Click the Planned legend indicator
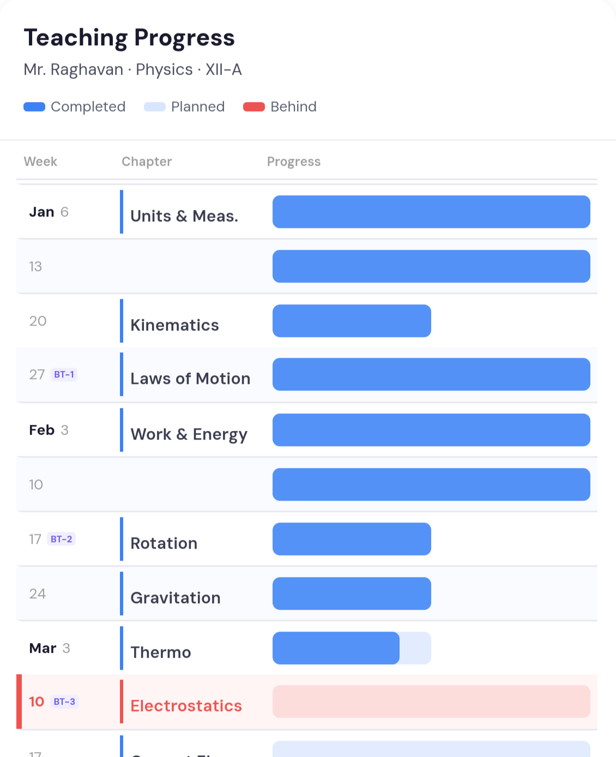 (x=154, y=107)
